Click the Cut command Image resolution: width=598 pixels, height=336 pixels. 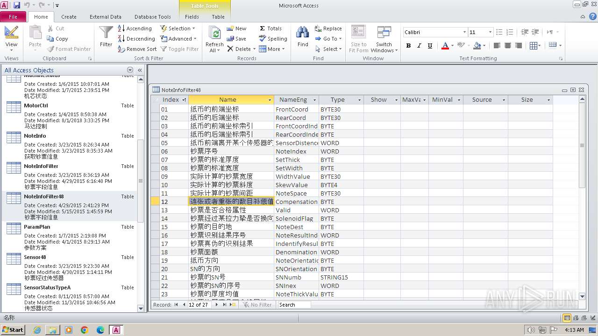[x=56, y=28]
